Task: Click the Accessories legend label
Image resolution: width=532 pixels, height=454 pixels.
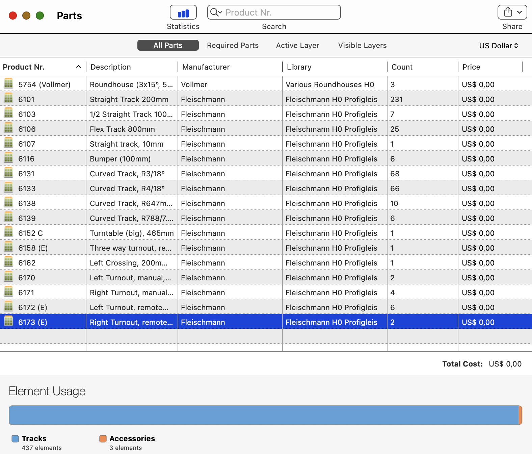Action: tap(132, 438)
